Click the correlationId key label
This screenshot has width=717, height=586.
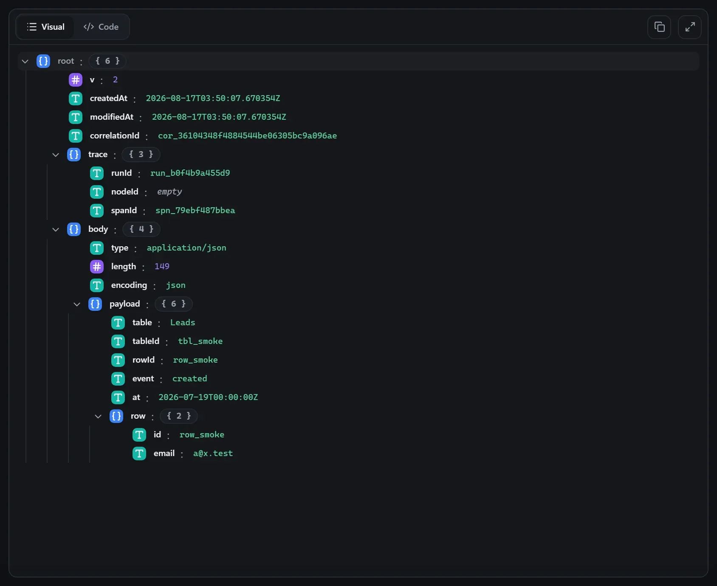[115, 136]
